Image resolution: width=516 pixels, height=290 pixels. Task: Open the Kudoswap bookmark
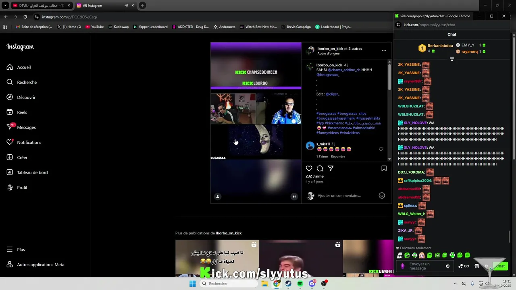tap(118, 27)
